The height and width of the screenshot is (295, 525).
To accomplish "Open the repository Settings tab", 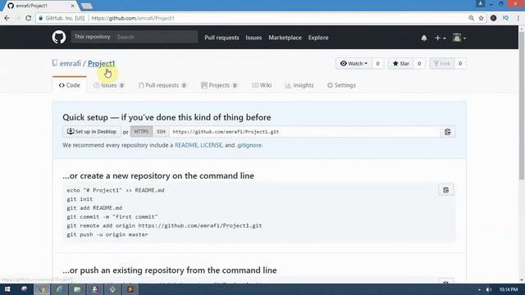I will click(x=341, y=85).
